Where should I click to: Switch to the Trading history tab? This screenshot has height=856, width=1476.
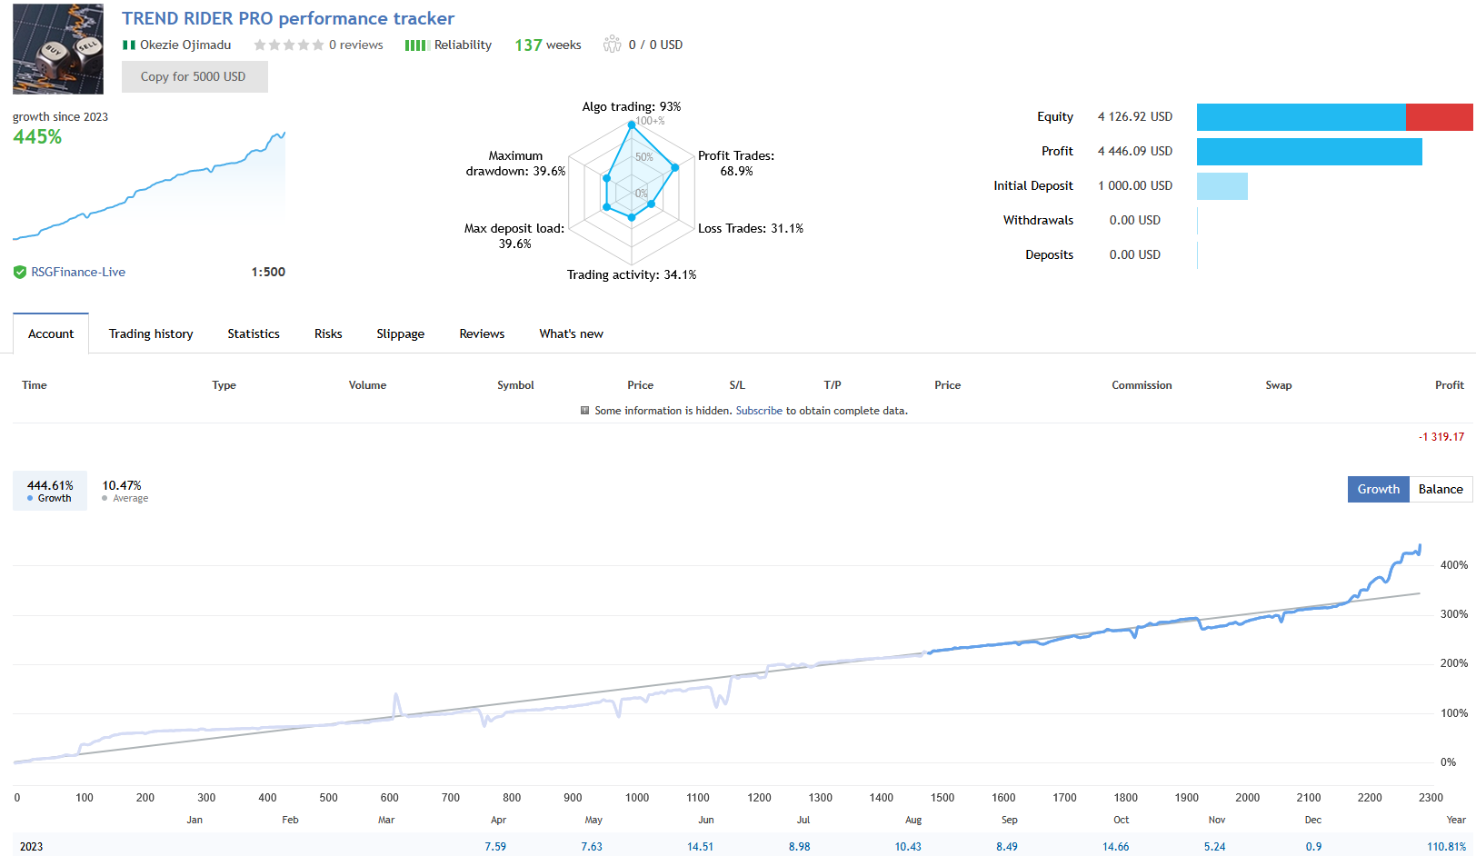coord(151,333)
